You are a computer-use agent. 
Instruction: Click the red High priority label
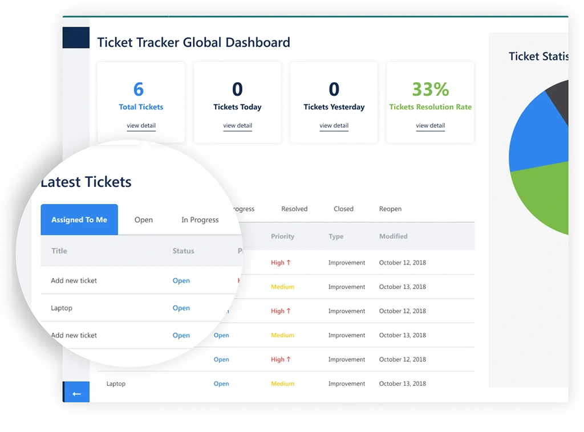[280, 263]
